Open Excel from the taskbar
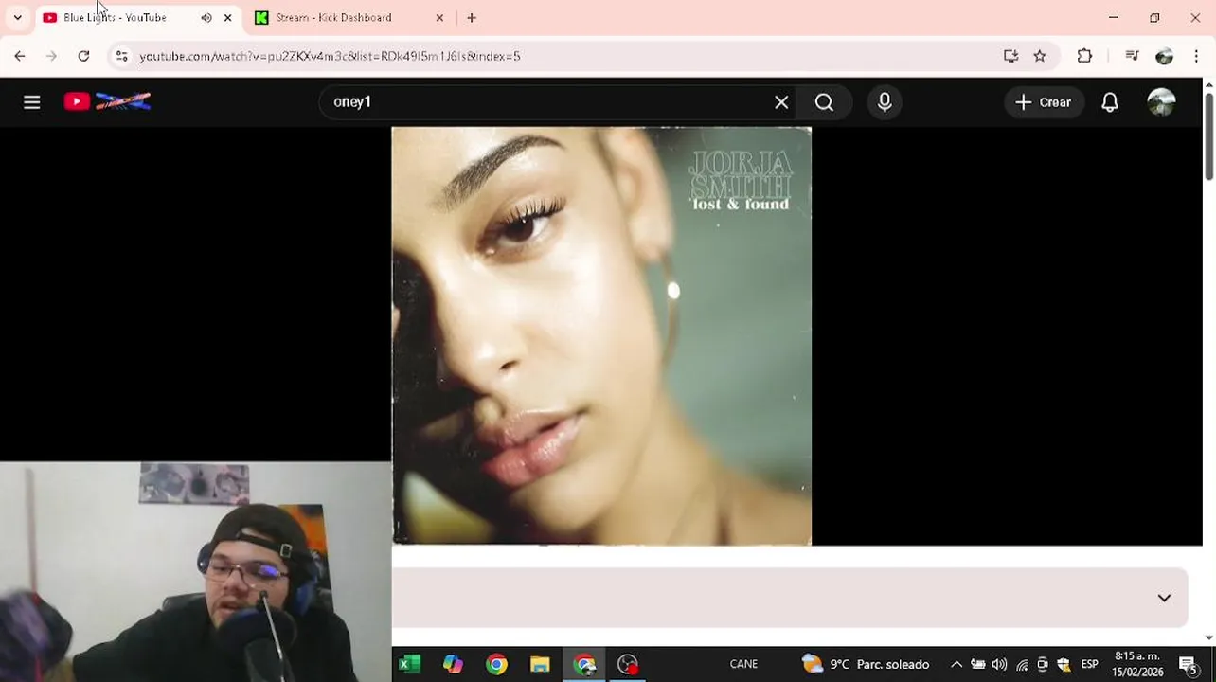This screenshot has width=1216, height=682. [x=409, y=664]
